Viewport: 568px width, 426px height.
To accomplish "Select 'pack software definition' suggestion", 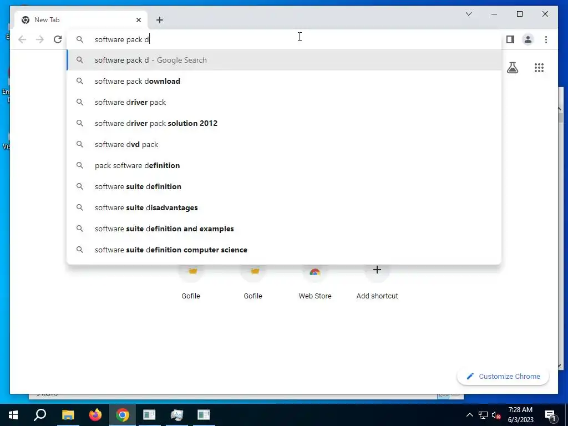I will (x=284, y=165).
